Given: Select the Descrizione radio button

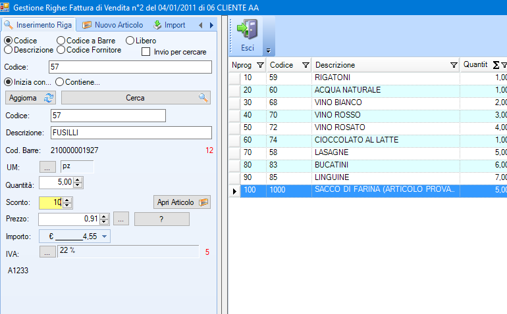Looking at the screenshot, I should (9, 50).
